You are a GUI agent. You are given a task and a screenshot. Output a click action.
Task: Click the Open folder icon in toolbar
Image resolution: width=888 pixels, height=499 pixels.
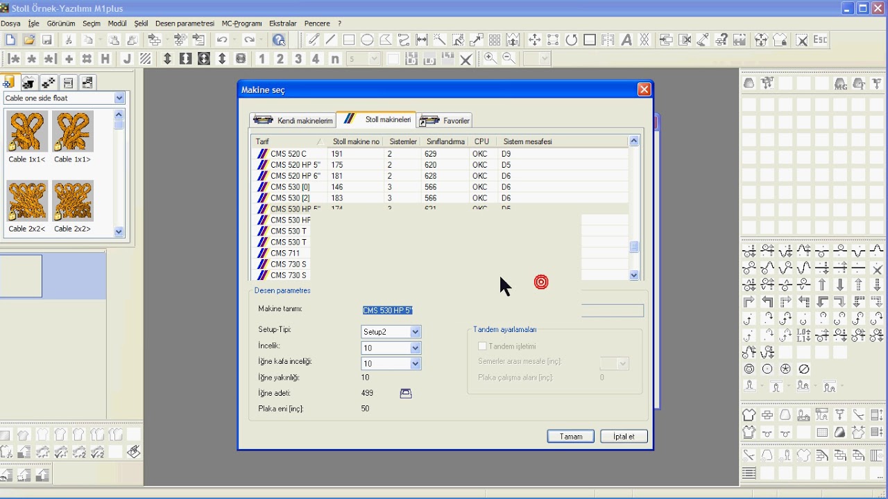(29, 40)
